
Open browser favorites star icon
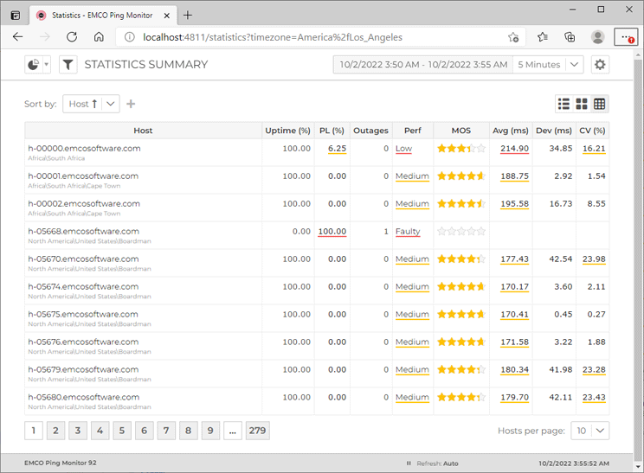click(x=542, y=37)
